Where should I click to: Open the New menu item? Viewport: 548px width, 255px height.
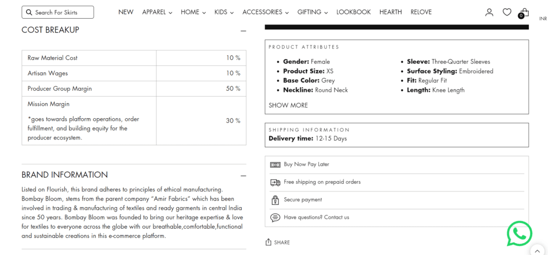click(126, 12)
